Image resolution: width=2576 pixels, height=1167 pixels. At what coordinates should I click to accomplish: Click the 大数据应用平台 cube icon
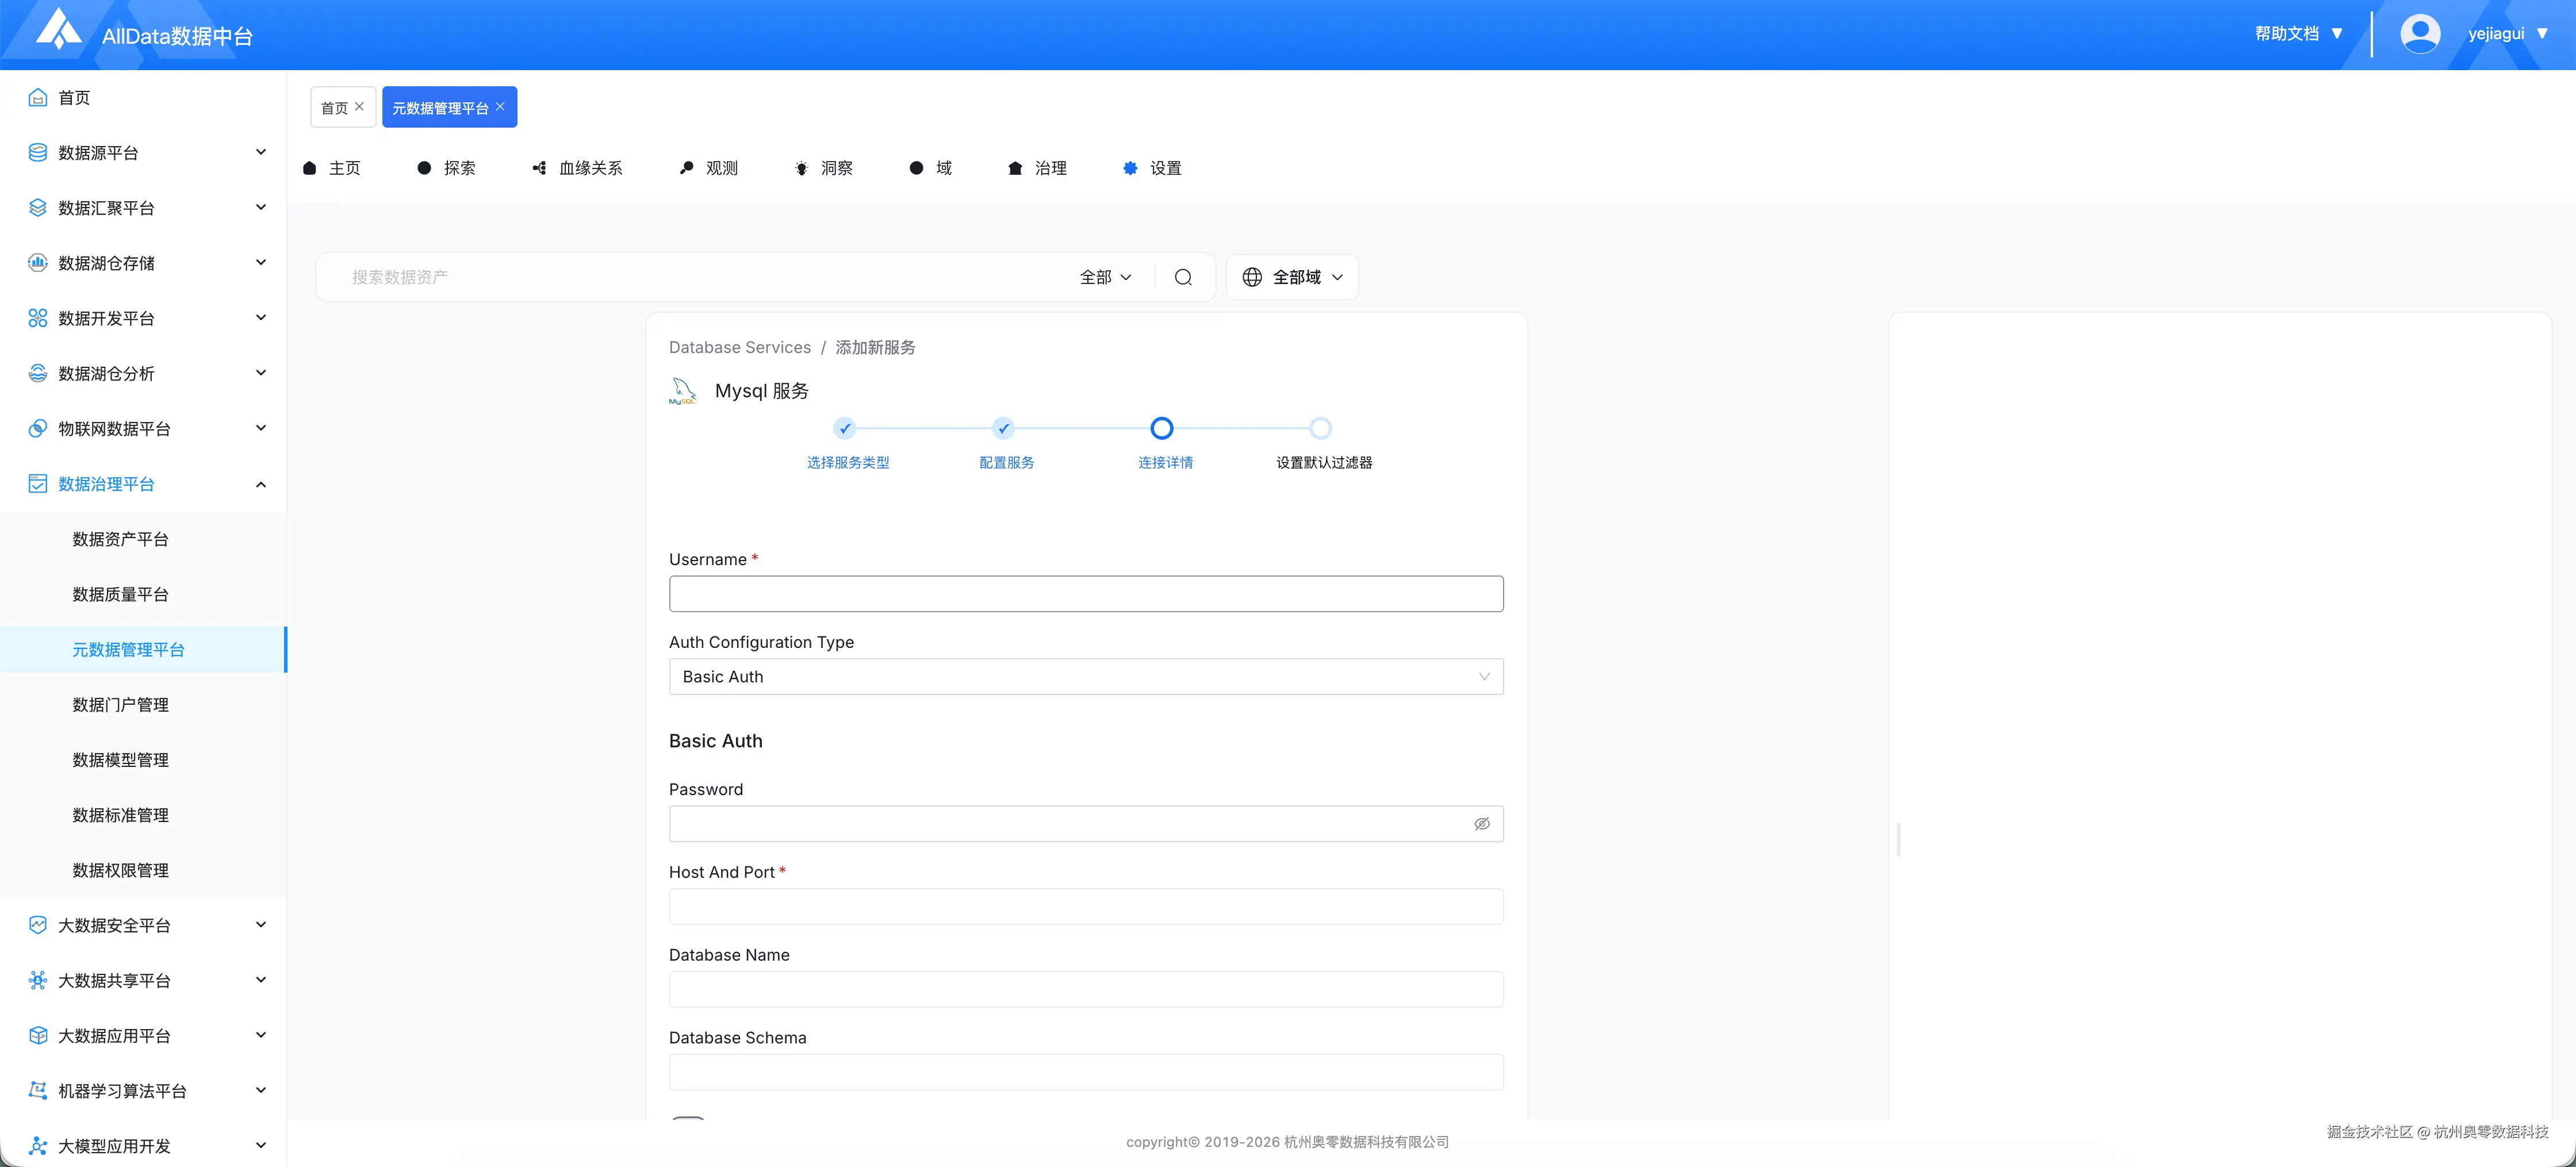(38, 1035)
